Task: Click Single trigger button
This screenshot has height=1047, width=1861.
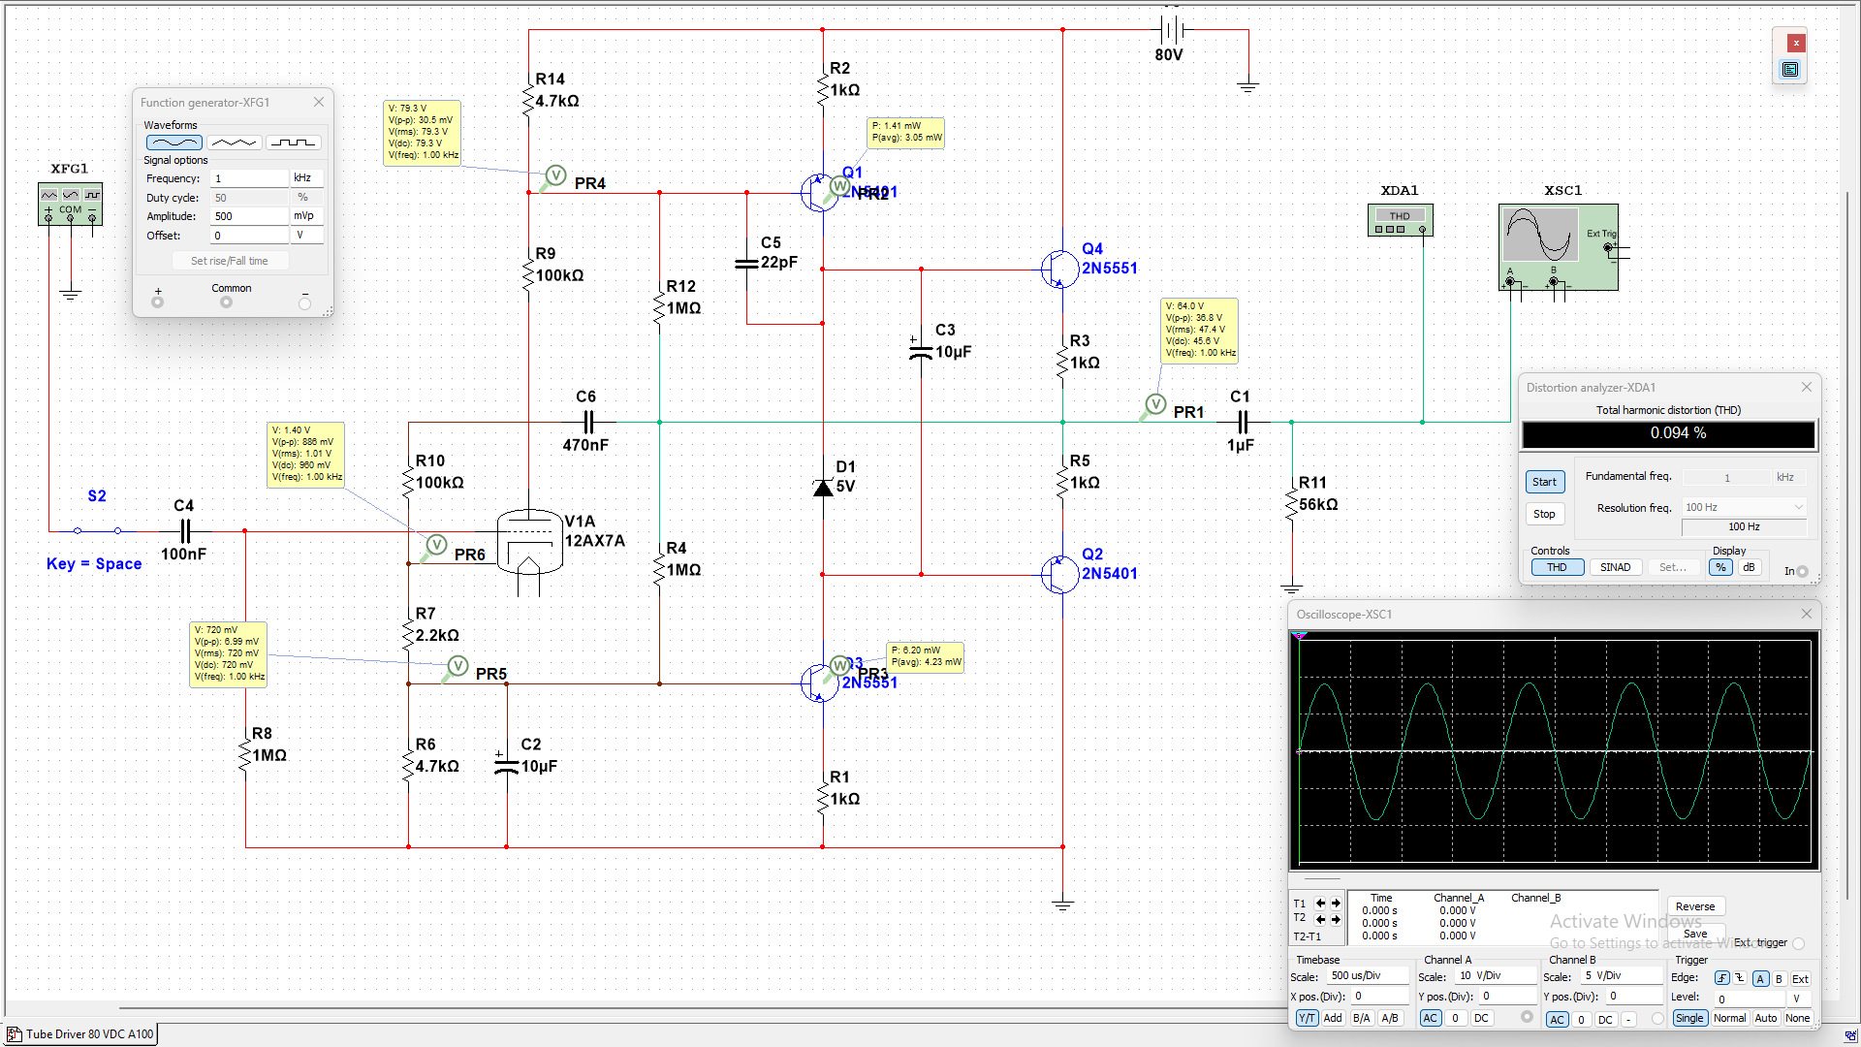Action: [x=1689, y=1018]
